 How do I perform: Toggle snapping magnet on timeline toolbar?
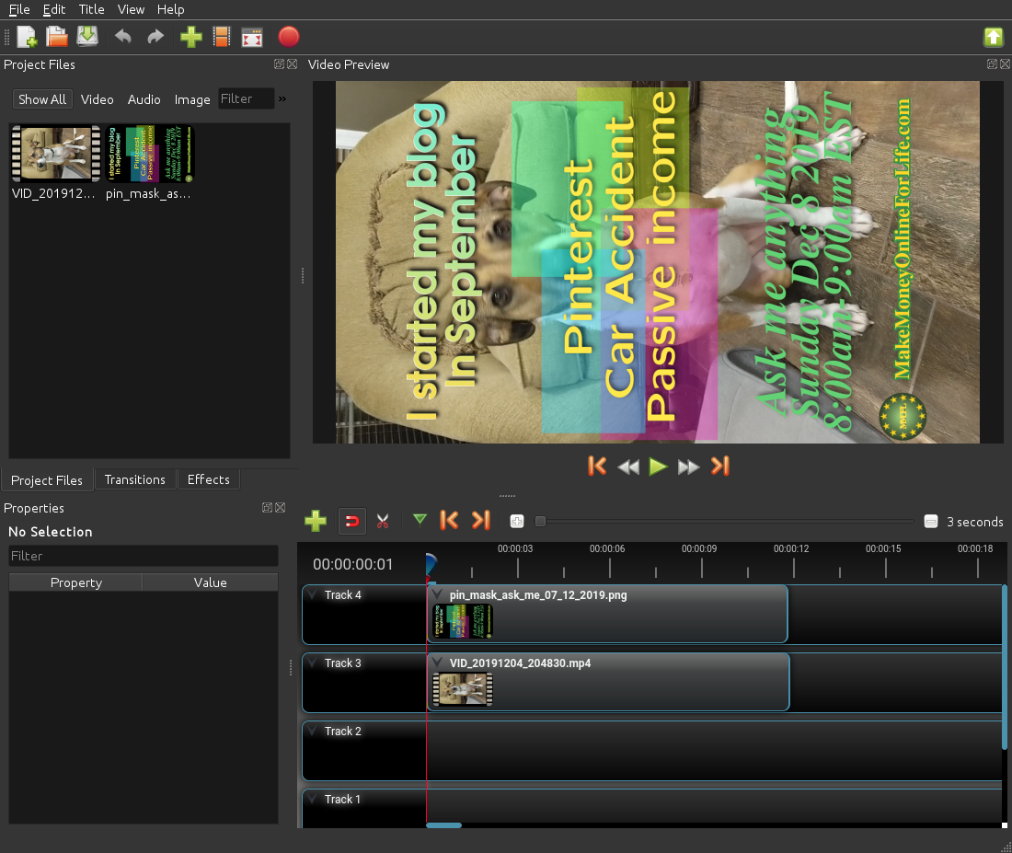(351, 521)
